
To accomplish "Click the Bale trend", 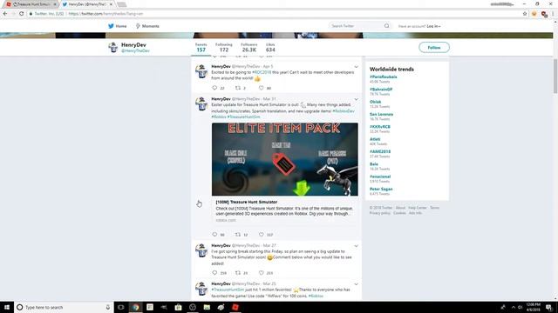I will [x=374, y=164].
